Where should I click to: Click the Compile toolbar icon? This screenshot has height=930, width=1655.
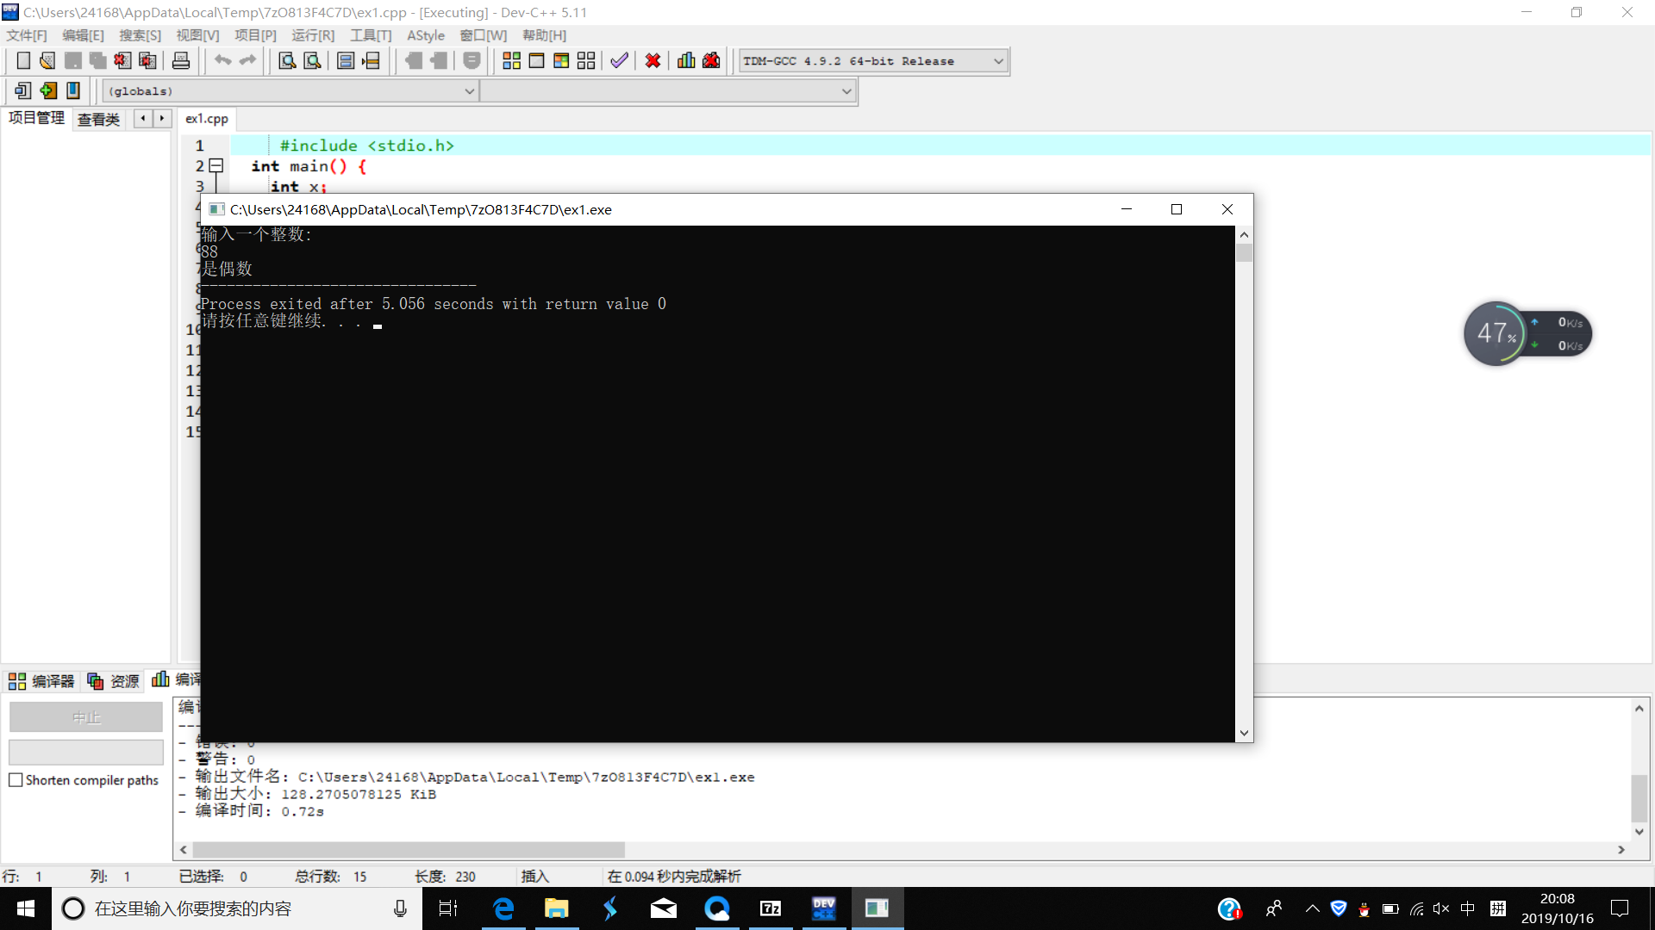tap(511, 61)
